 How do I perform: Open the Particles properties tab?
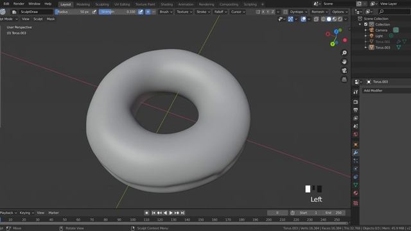pos(355,161)
